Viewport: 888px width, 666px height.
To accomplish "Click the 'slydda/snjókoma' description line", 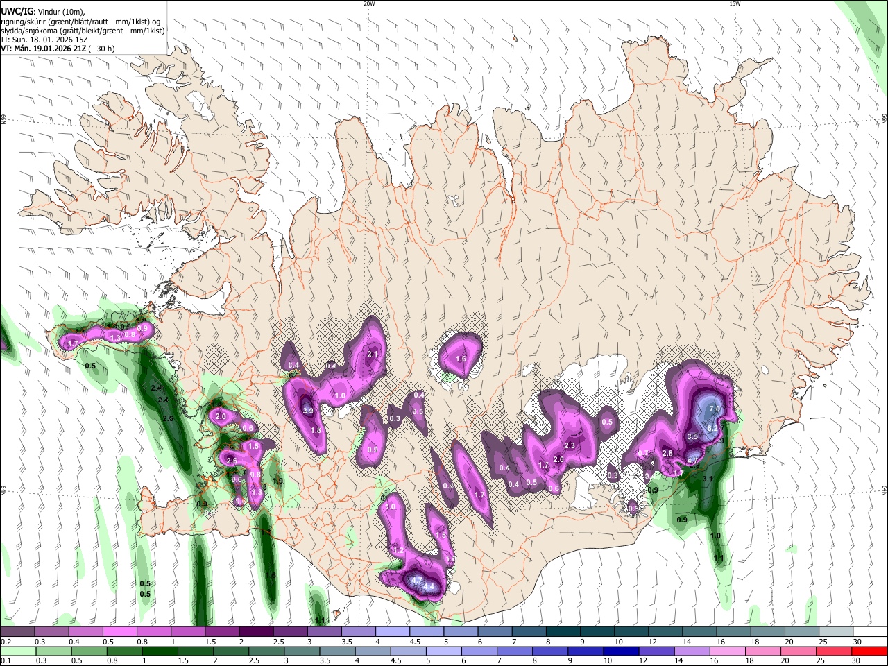I will click(x=83, y=31).
